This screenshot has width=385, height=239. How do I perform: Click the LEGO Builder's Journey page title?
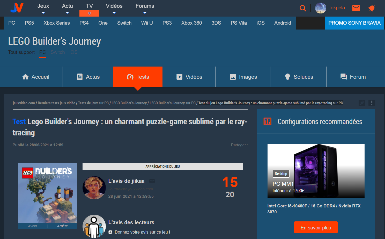coord(54,41)
